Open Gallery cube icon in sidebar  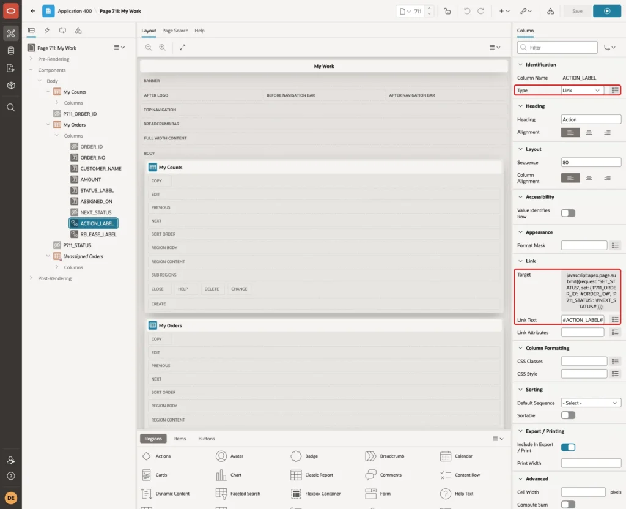11,86
